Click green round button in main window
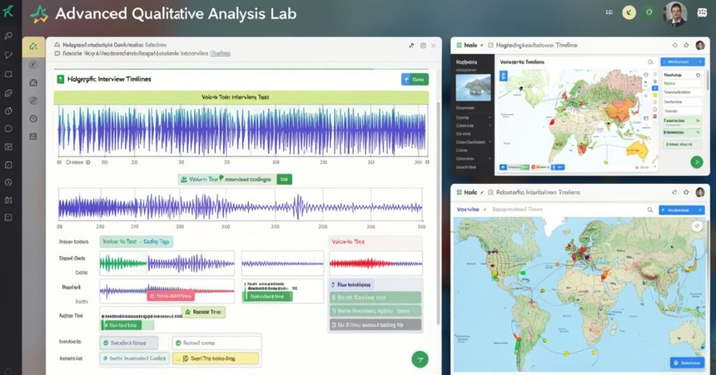 point(420,360)
